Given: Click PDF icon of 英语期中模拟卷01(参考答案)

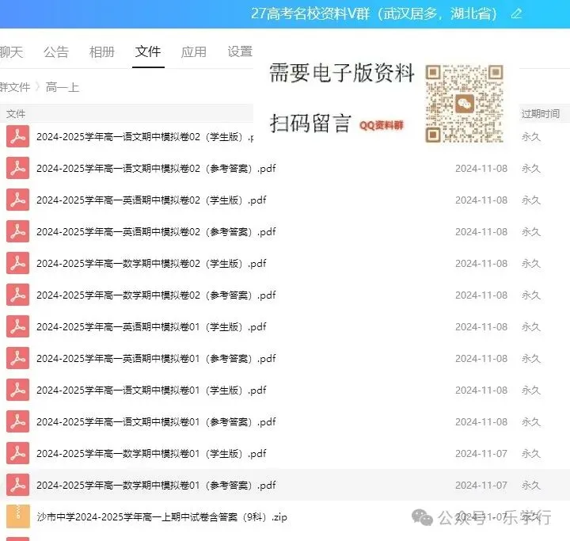Looking at the screenshot, I should click(17, 358).
